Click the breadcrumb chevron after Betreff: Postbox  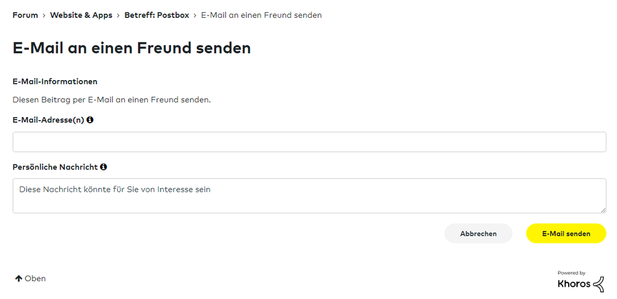point(195,15)
